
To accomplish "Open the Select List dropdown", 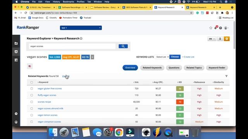I will 162,57.
